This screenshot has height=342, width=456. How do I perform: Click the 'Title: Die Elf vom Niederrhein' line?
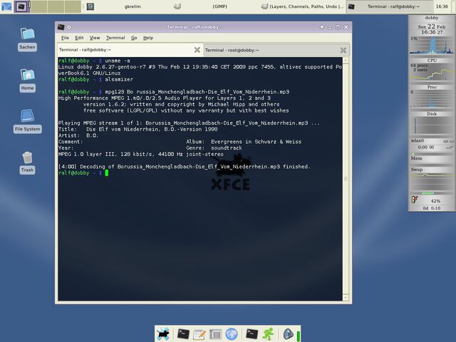pos(138,129)
